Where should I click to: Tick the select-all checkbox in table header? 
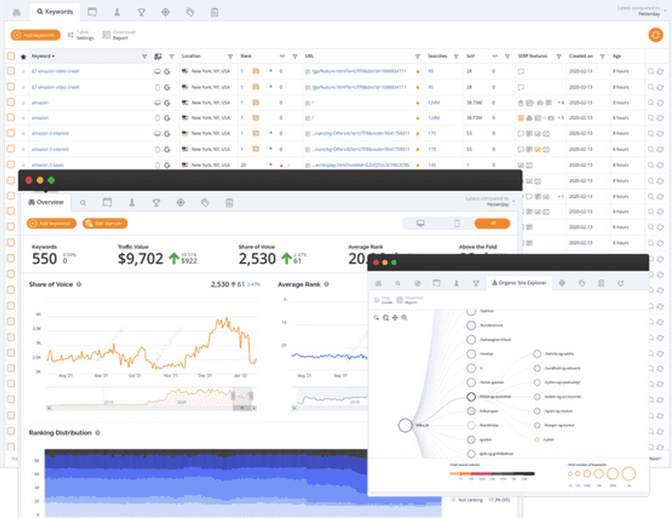pyautogui.click(x=10, y=56)
